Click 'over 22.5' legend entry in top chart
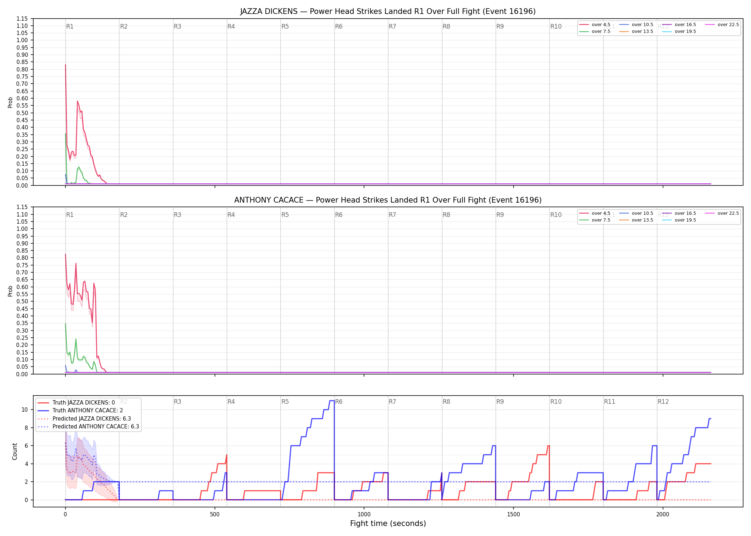This screenshot has height=536, width=751. (x=722, y=25)
